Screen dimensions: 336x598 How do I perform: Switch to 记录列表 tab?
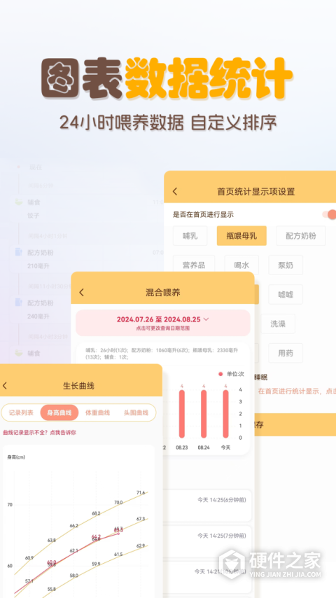(x=22, y=412)
